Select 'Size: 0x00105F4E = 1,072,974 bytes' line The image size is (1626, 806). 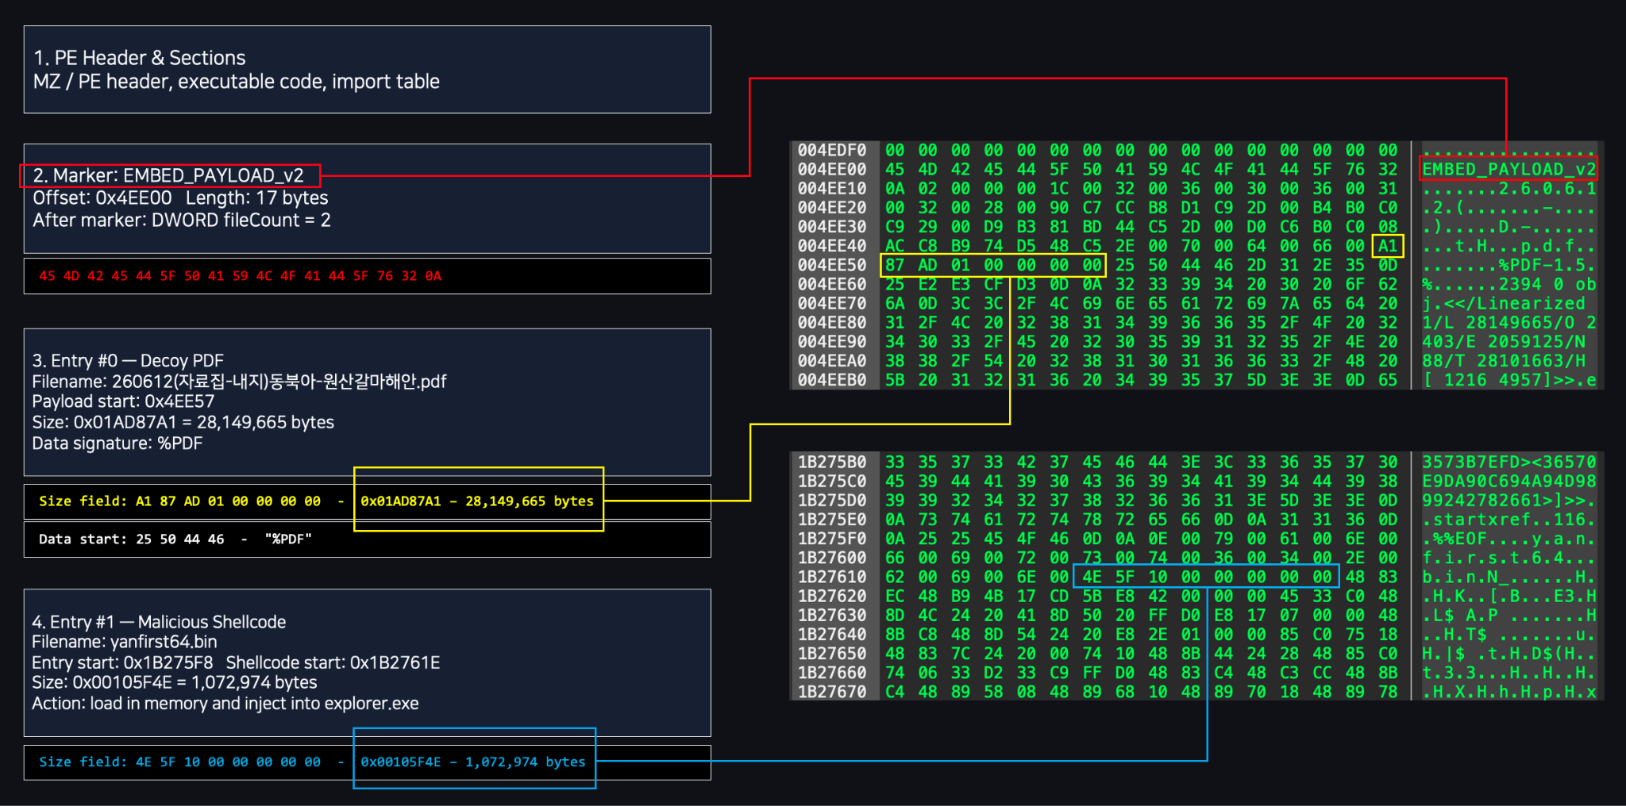tap(175, 682)
